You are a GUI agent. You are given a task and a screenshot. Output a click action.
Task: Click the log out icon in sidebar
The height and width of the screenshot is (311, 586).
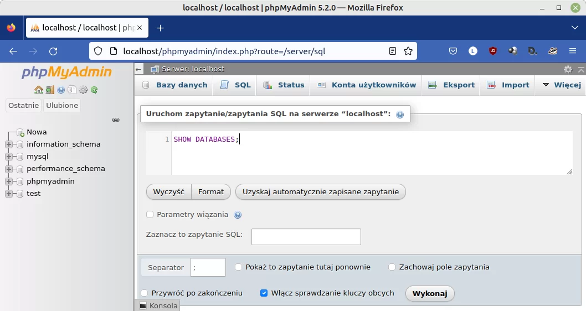[50, 90]
